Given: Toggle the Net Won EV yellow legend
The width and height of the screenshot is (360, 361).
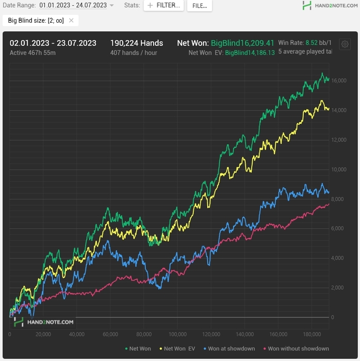Looking at the screenshot, I should 177,349.
